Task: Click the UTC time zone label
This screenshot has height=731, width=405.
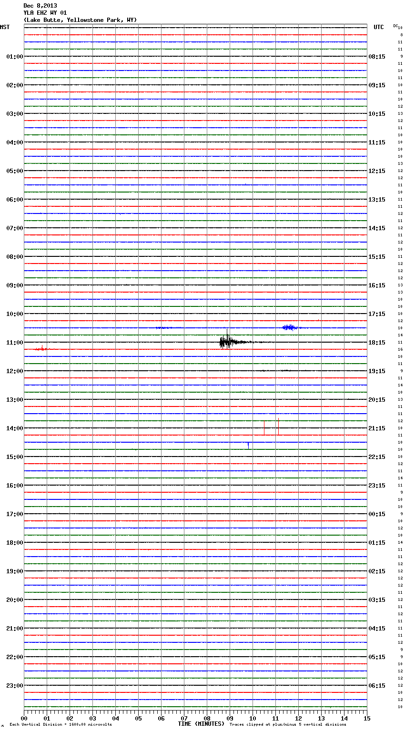Action: (x=379, y=27)
